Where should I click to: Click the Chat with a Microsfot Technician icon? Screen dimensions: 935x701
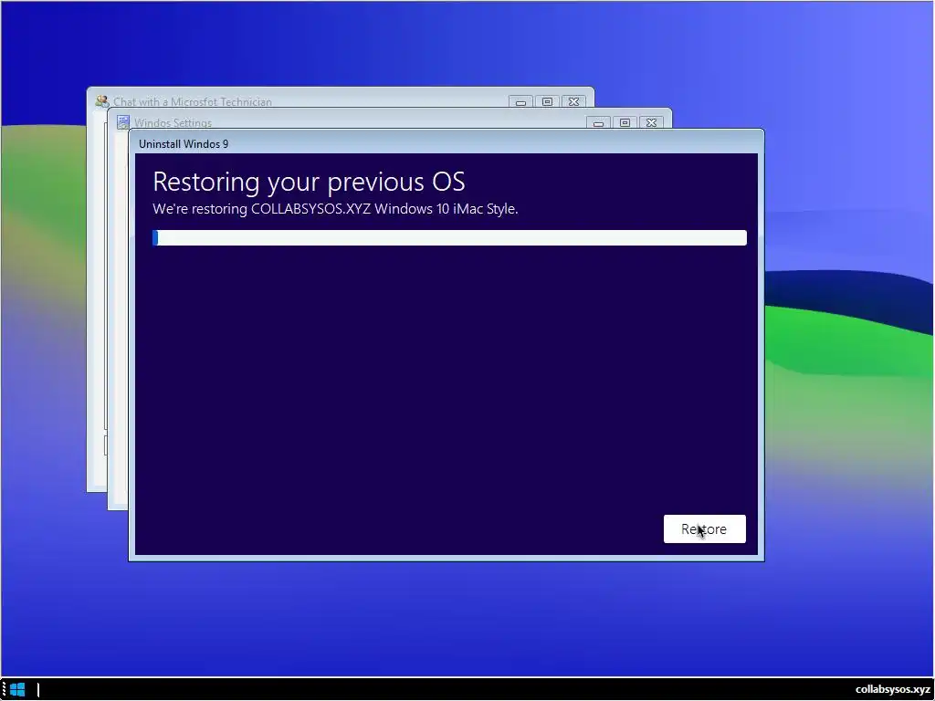[102, 101]
